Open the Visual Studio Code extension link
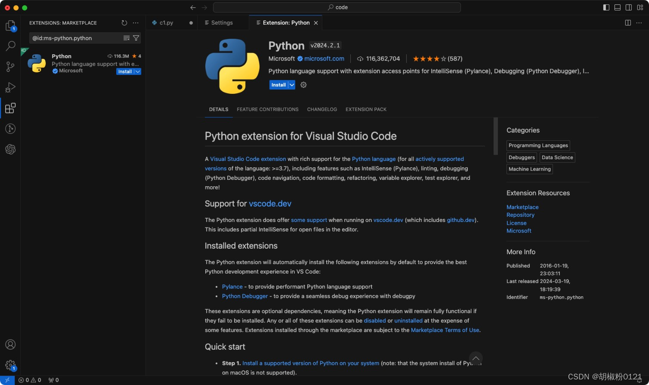 coord(248,159)
